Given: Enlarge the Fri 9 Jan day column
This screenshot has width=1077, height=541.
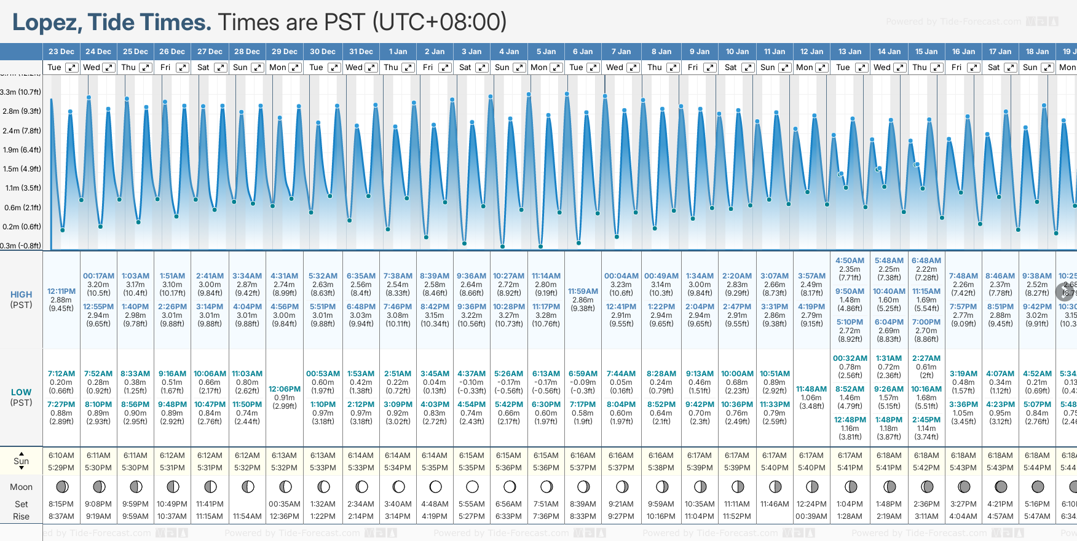Looking at the screenshot, I should click(710, 68).
